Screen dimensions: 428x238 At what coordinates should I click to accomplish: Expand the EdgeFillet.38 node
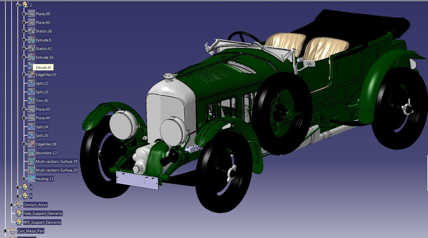point(24,144)
